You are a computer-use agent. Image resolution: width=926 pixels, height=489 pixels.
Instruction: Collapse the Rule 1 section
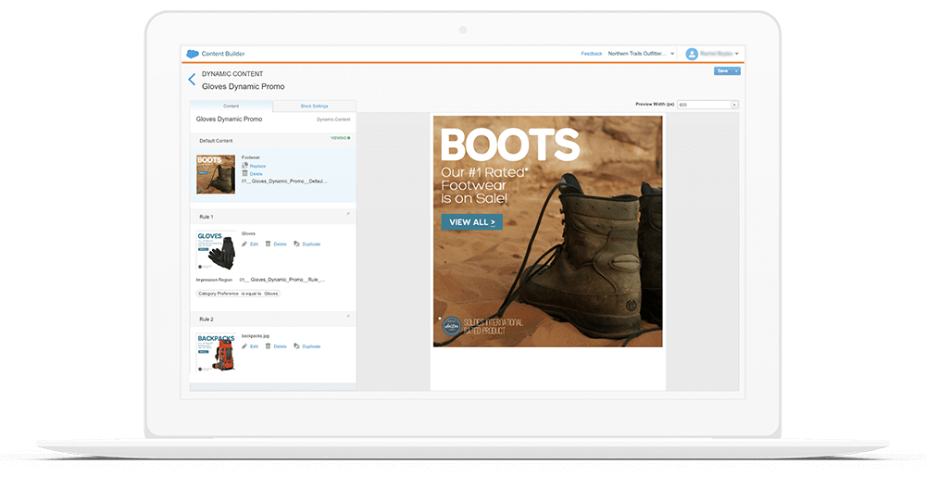(348, 214)
